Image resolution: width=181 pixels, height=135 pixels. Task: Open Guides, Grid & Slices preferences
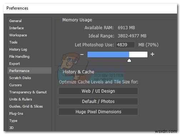coord(26,107)
